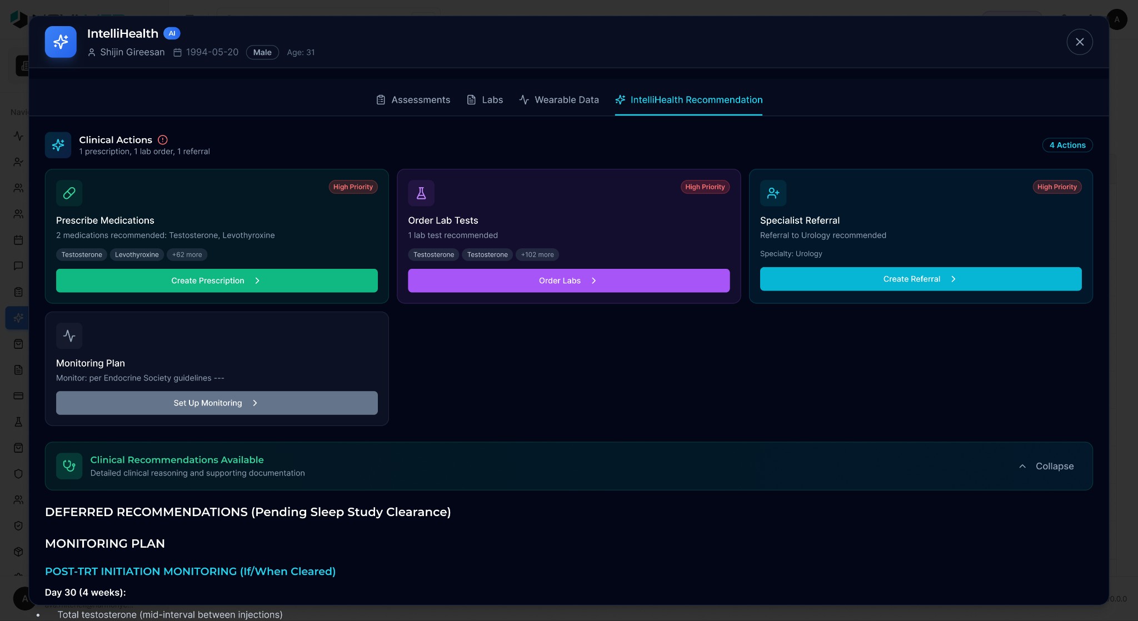Open the Wearable Data tab
The width and height of the screenshot is (1138, 621).
coord(559,100)
